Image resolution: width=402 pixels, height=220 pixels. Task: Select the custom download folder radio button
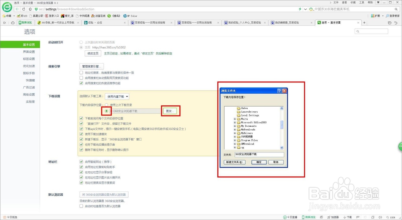pyautogui.click(x=107, y=111)
